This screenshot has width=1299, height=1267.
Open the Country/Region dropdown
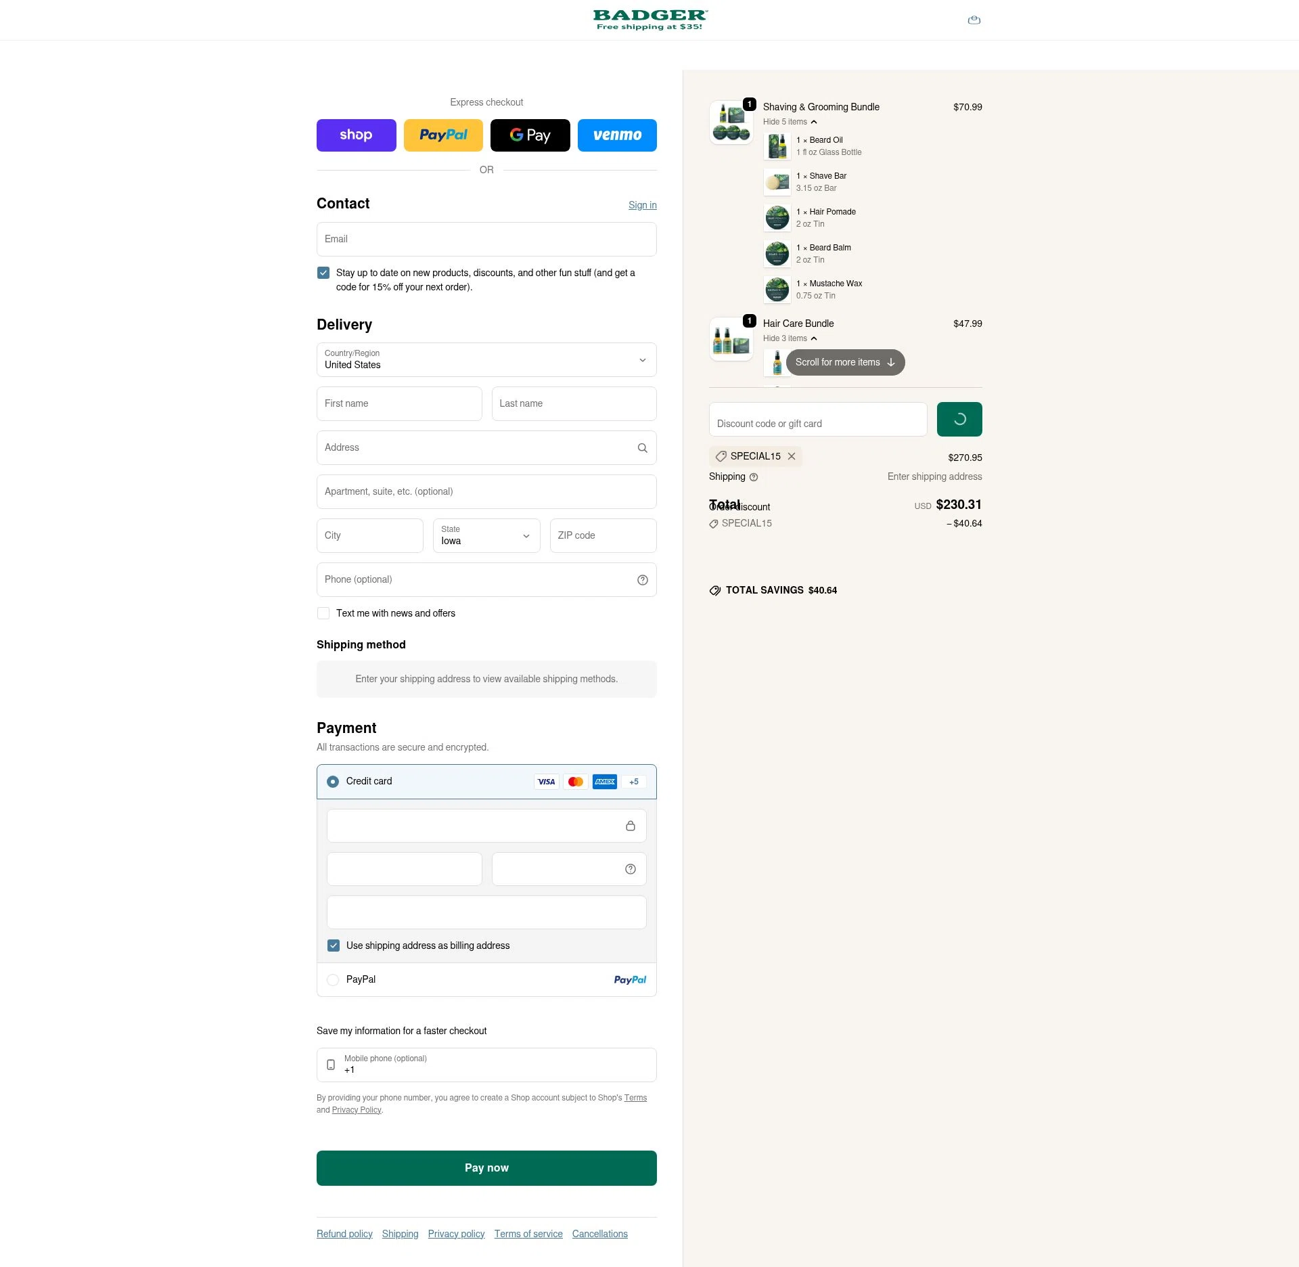click(486, 359)
